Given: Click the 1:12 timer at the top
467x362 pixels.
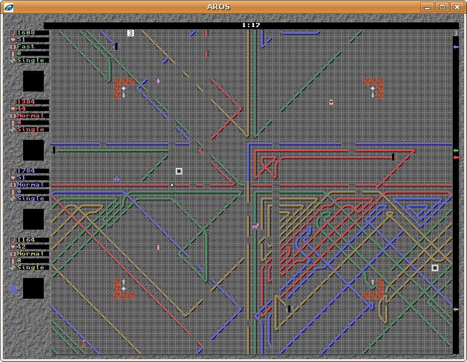Looking at the screenshot, I should 251,25.
